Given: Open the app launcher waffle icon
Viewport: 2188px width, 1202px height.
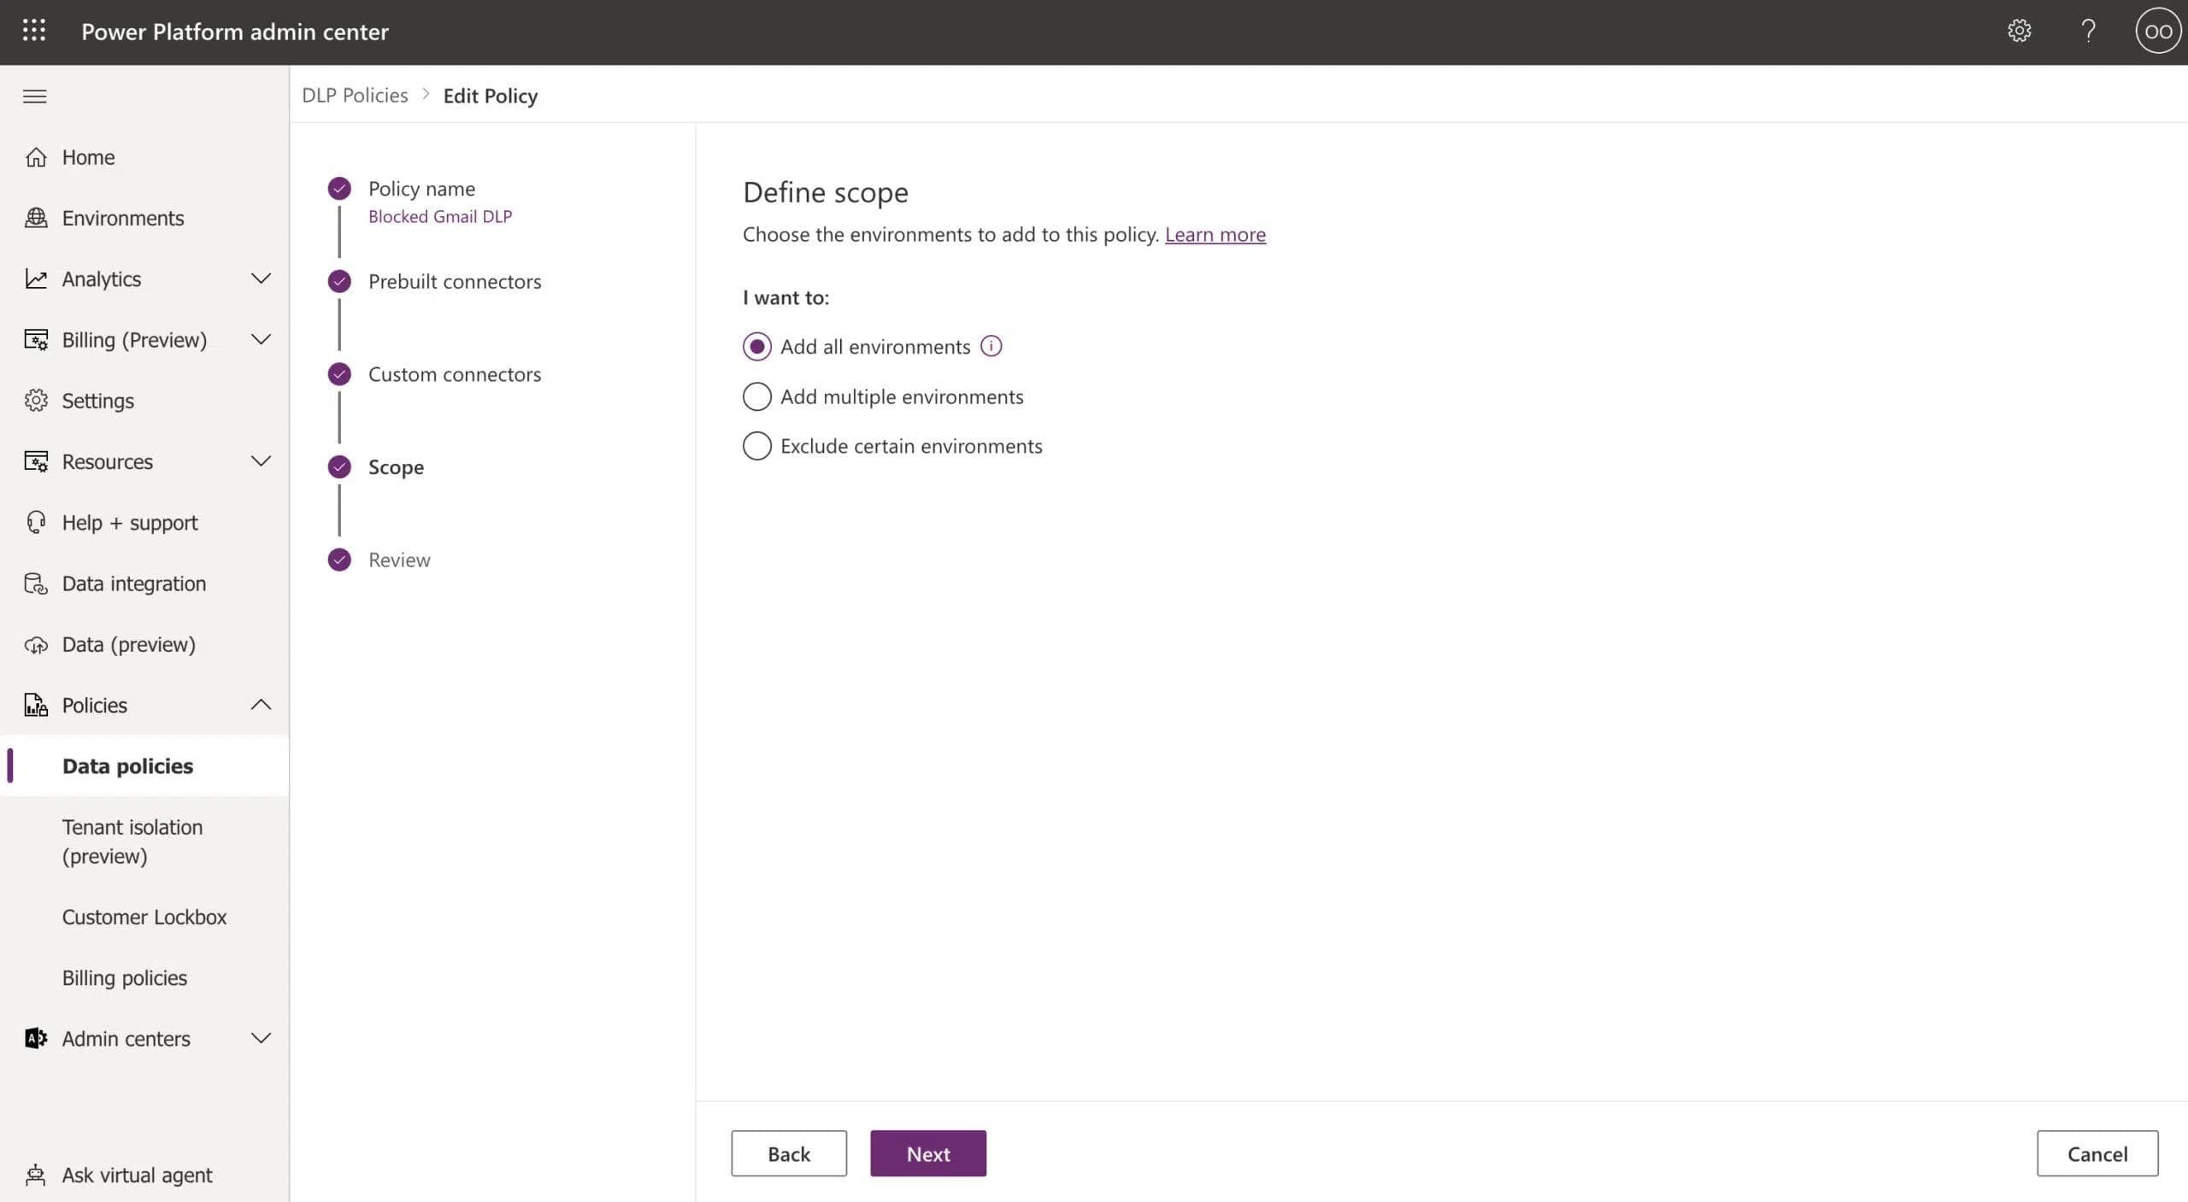Looking at the screenshot, I should (34, 31).
